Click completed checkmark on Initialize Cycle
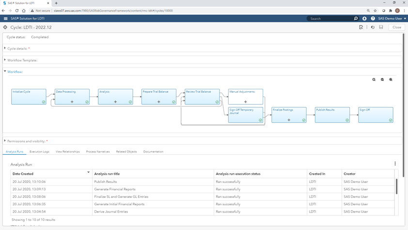This screenshot has width=408, height=230. (44, 102)
